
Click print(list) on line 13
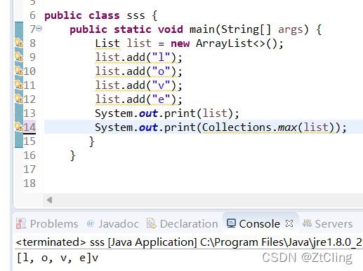[199, 113]
